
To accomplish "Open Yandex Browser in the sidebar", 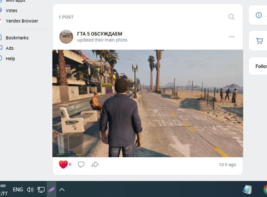I will (x=22, y=21).
